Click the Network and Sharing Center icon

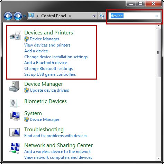tap(15, 148)
